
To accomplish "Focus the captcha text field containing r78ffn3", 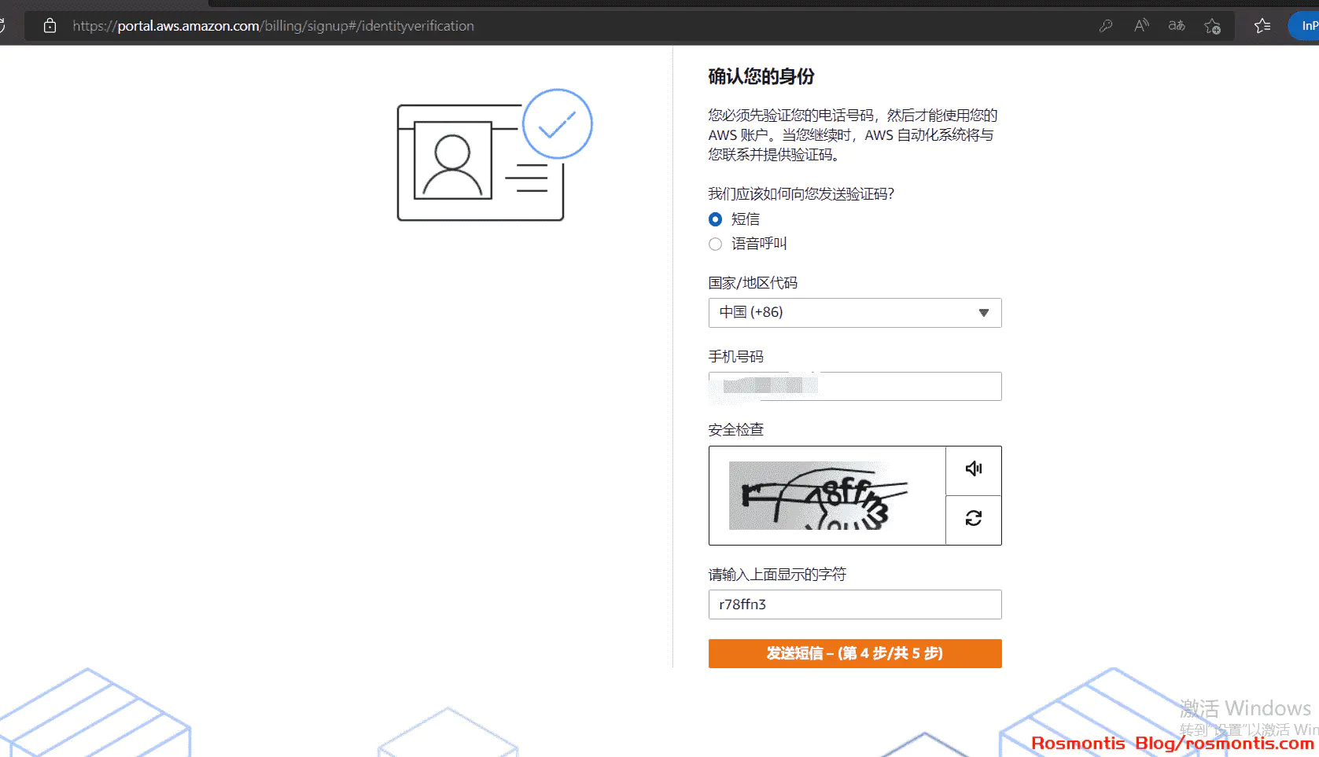I will tap(855, 604).
